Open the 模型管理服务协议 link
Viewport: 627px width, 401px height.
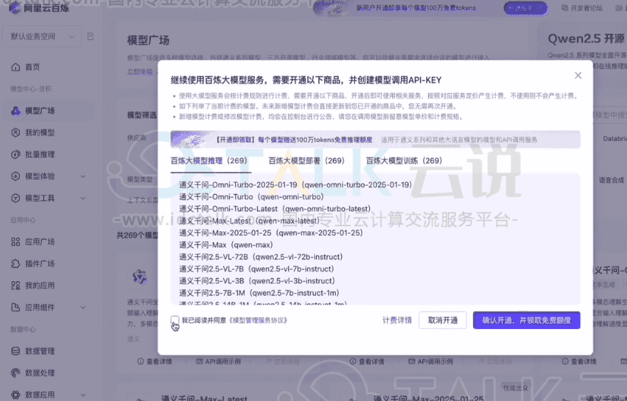click(259, 320)
